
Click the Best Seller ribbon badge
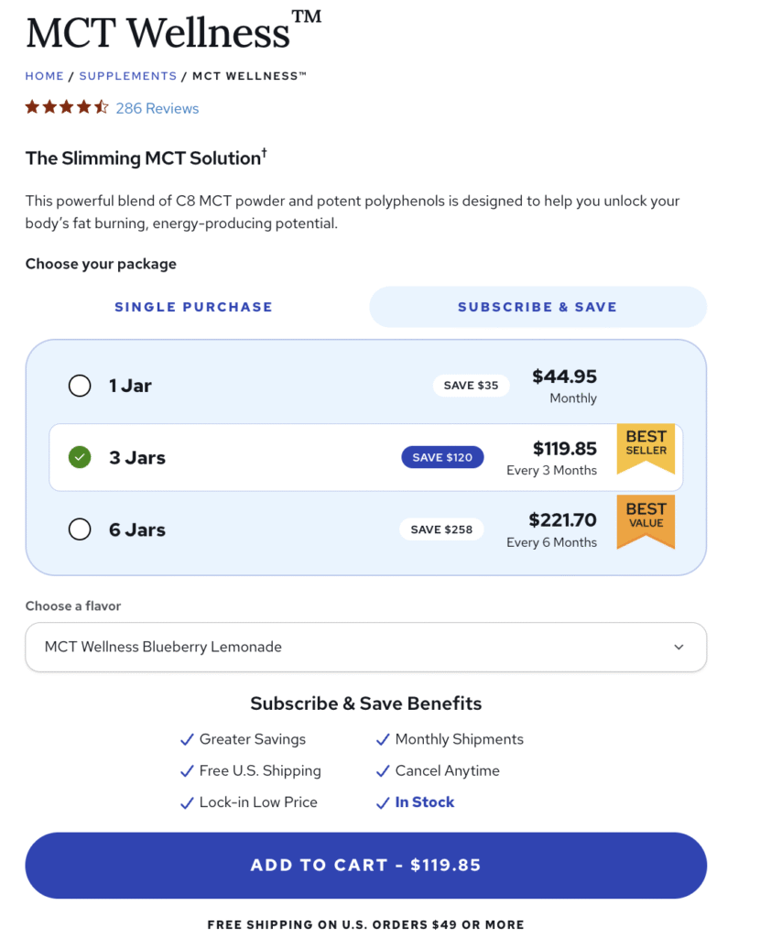point(646,446)
